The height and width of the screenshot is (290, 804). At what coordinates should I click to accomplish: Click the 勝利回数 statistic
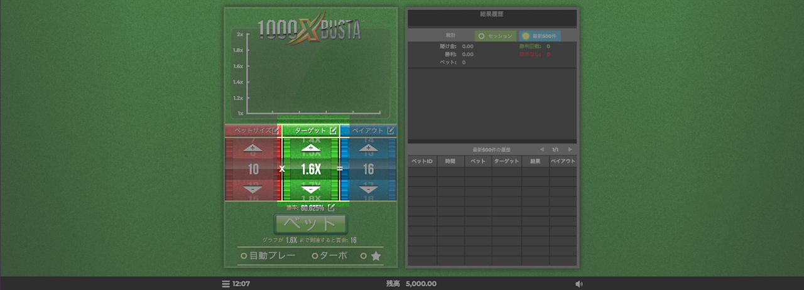pos(535,46)
